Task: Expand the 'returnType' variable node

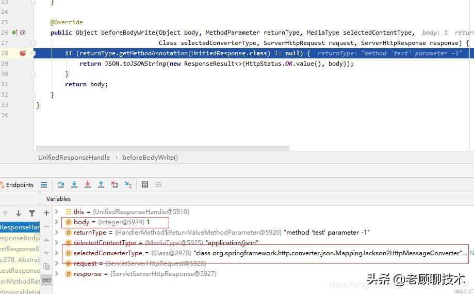Action: point(57,233)
